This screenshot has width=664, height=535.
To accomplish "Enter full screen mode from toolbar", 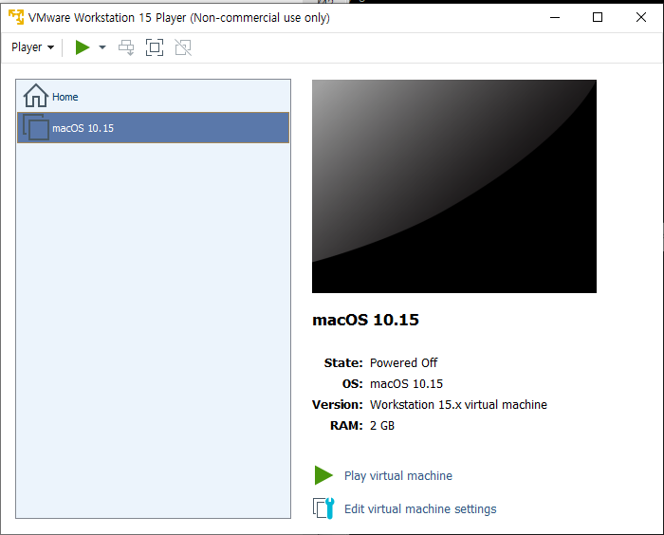I will [x=155, y=47].
